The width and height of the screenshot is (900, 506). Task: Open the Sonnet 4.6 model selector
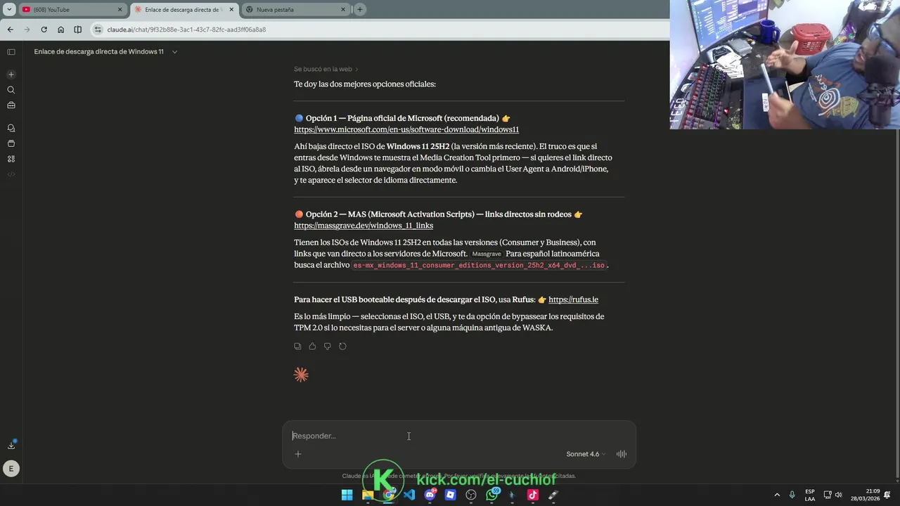pos(586,454)
